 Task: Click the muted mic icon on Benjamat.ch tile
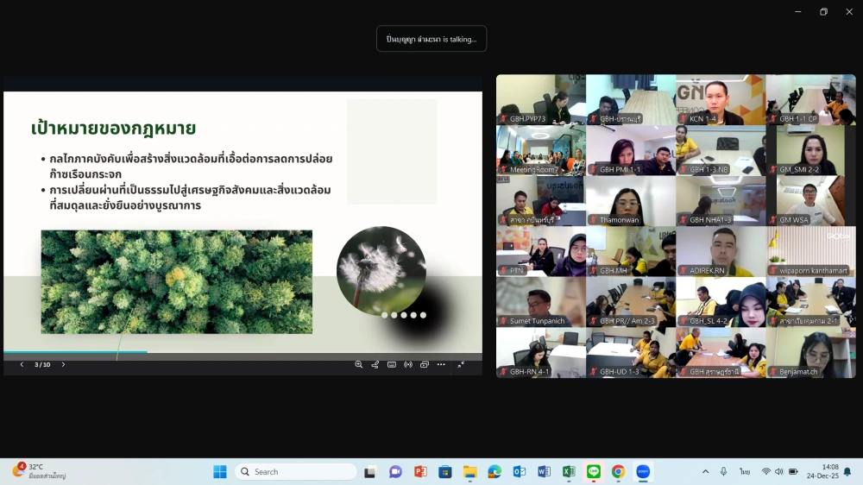pos(772,372)
